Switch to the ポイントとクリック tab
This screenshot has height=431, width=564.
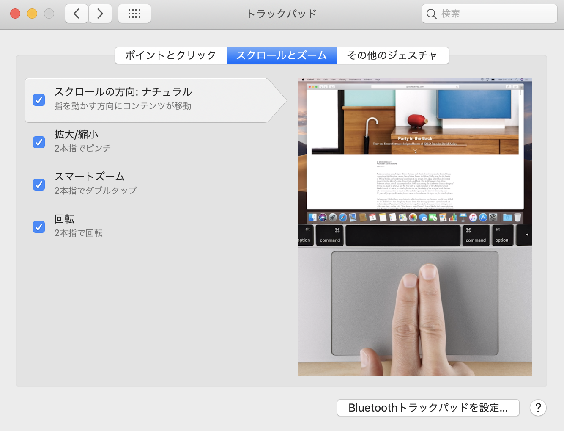click(x=170, y=55)
